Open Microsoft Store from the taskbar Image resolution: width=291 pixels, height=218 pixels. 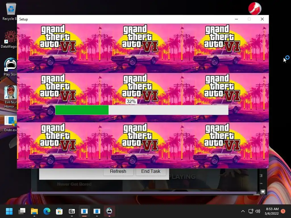click(59, 211)
